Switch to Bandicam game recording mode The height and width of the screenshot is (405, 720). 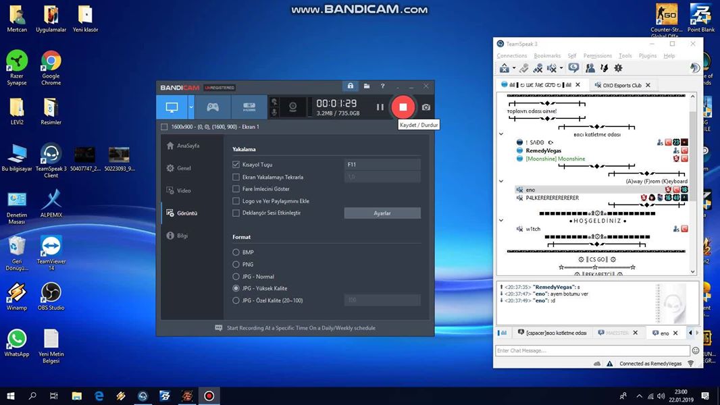point(213,107)
